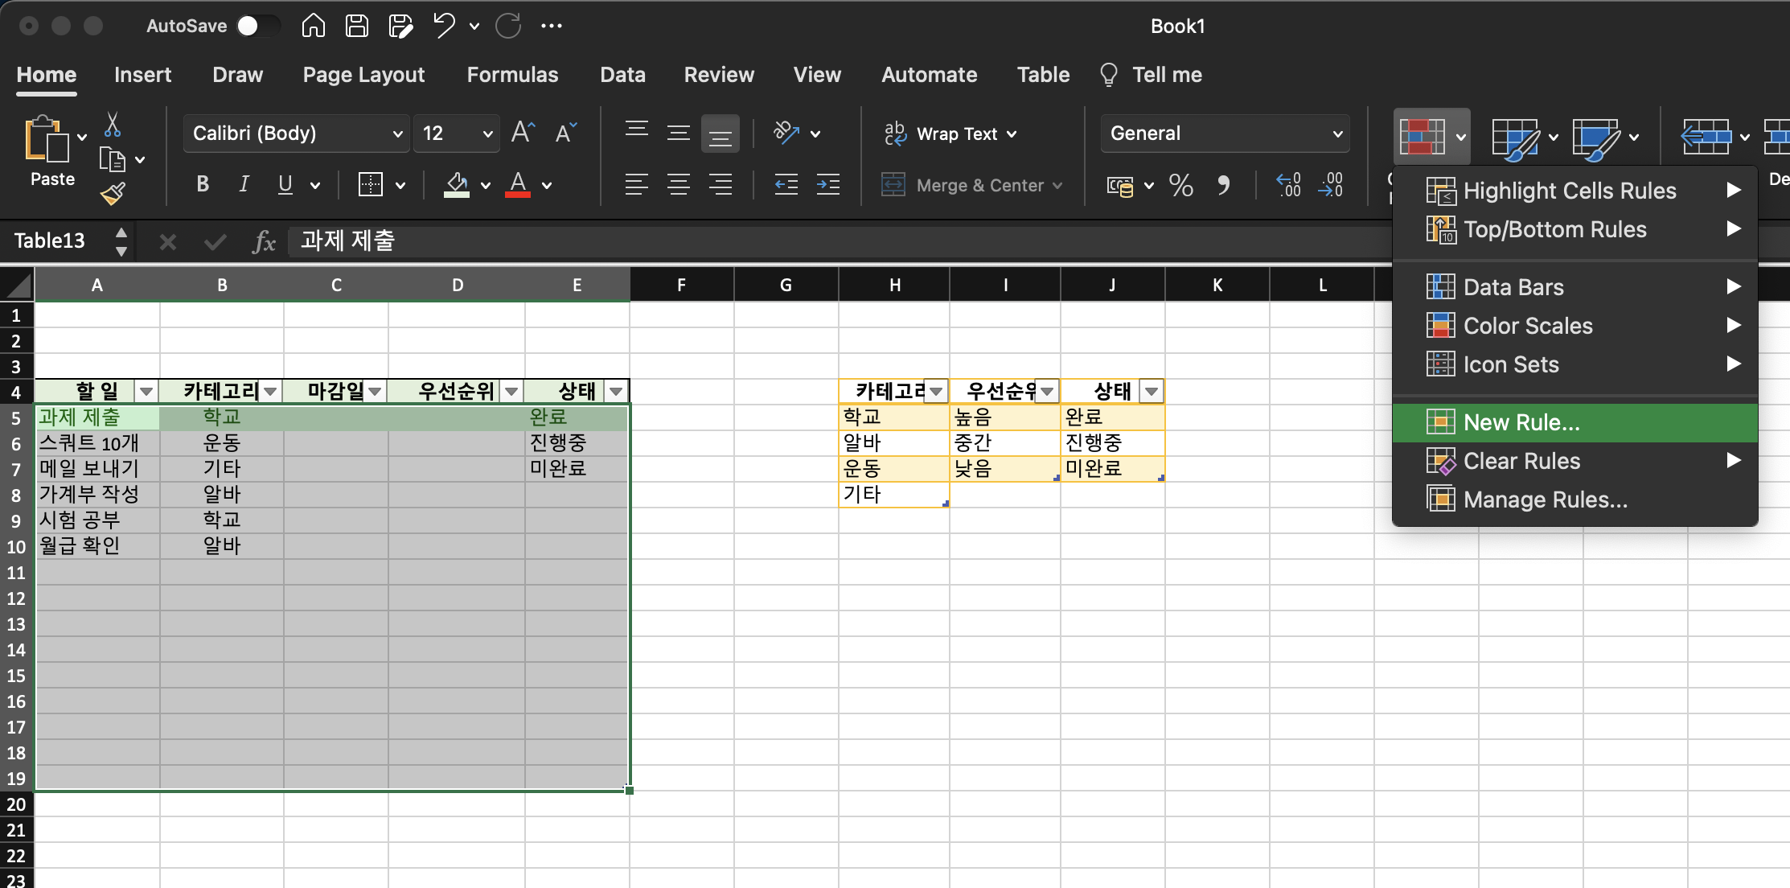The height and width of the screenshot is (888, 1790).
Task: Click the Percent Style icon
Action: coord(1180,186)
